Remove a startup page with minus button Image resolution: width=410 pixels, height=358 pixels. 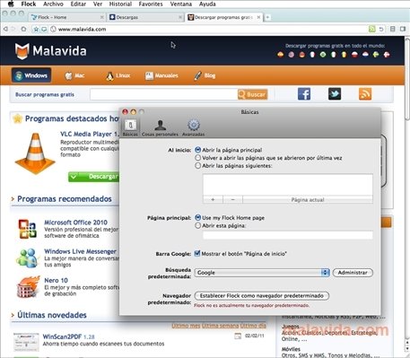pyautogui.click(x=232, y=199)
